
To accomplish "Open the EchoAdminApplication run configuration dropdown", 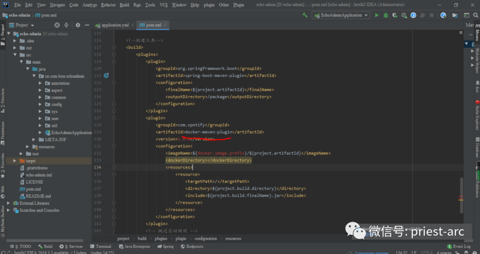I will click(341, 15).
